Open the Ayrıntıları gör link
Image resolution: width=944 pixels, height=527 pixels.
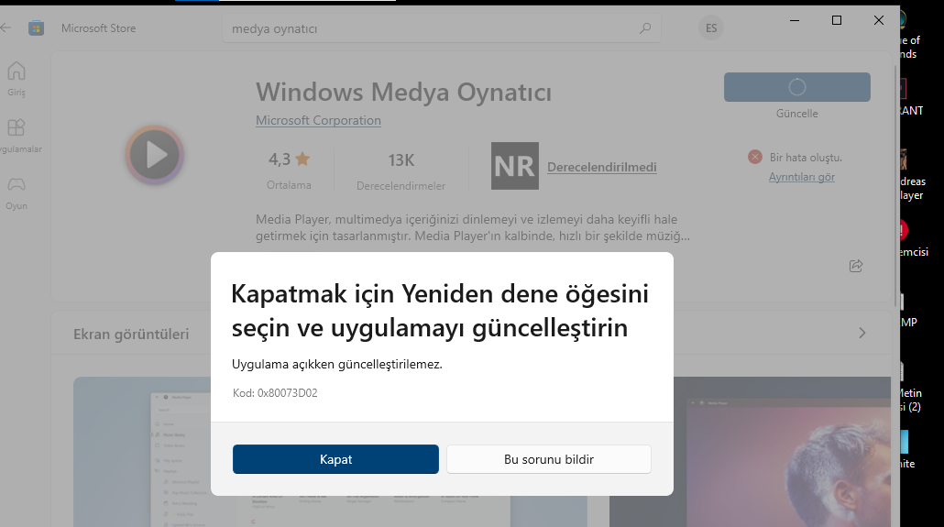(801, 177)
